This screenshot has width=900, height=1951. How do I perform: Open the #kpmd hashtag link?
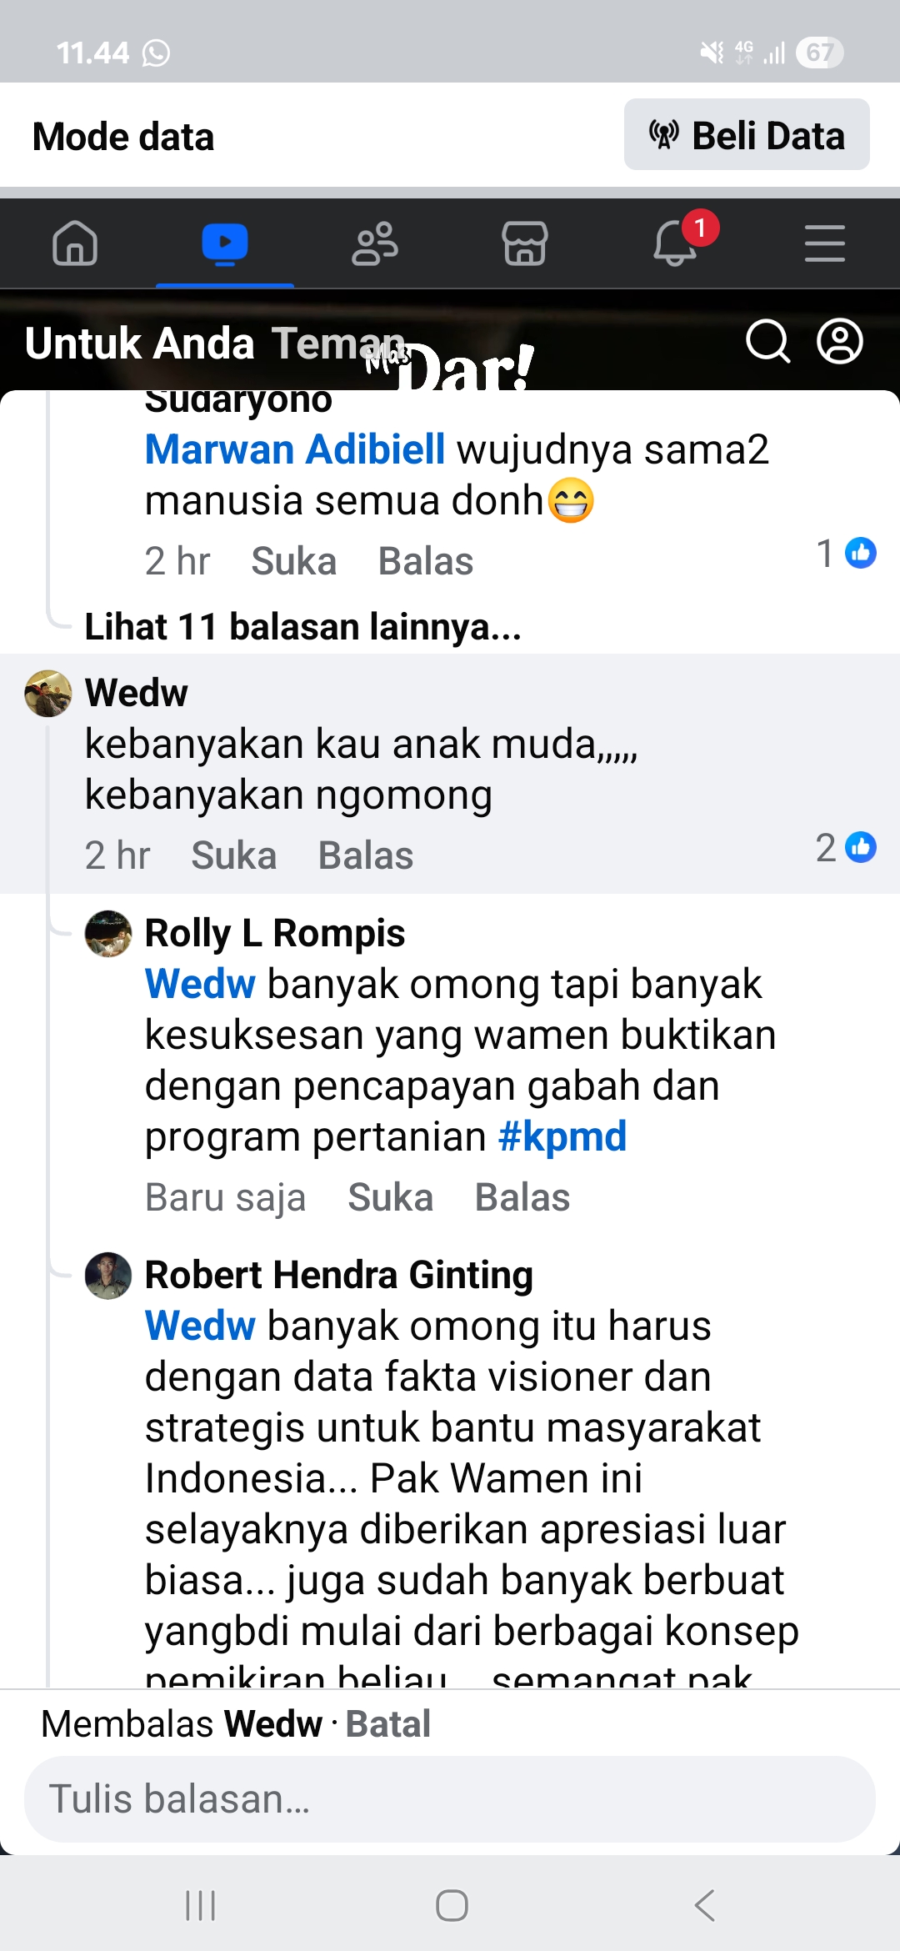[562, 1137]
